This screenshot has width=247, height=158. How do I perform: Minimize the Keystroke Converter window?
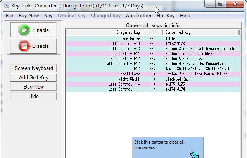pos(210,4)
